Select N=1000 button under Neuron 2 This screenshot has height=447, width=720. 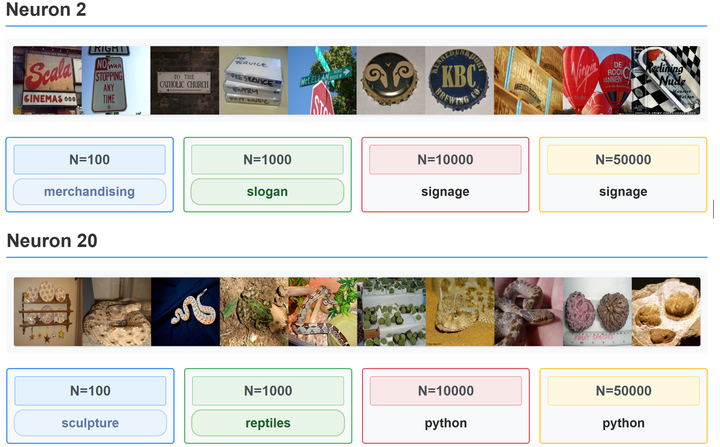point(267,160)
